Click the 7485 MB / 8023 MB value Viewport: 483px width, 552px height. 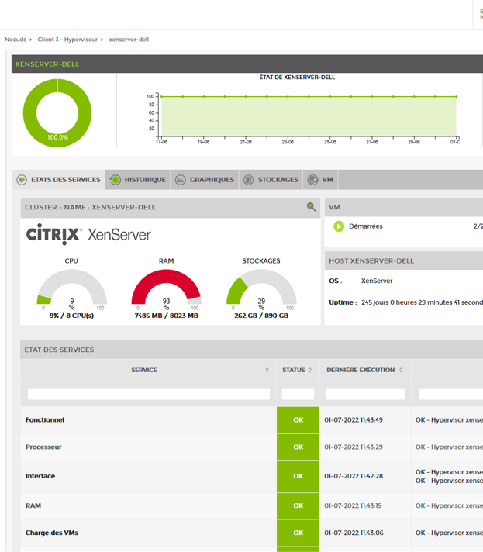click(166, 316)
